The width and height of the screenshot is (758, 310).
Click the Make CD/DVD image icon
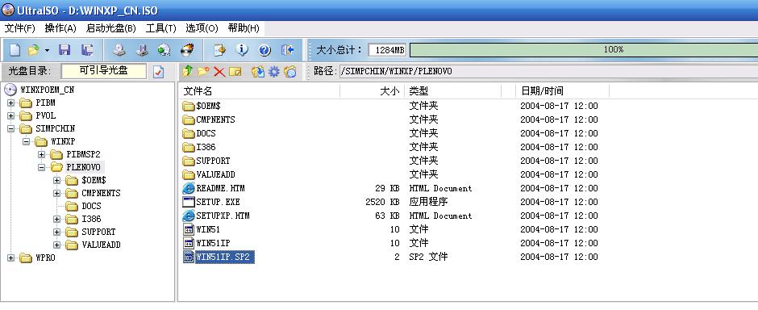[x=142, y=50]
